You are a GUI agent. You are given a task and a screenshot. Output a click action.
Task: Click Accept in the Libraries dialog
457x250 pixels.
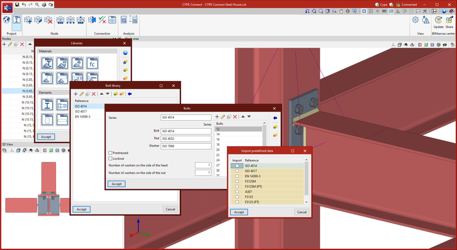pyautogui.click(x=46, y=137)
